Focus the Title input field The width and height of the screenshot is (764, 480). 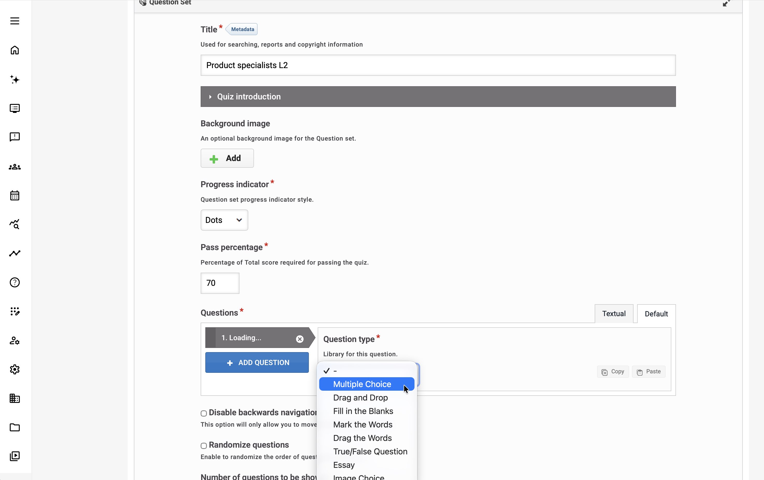click(x=438, y=65)
